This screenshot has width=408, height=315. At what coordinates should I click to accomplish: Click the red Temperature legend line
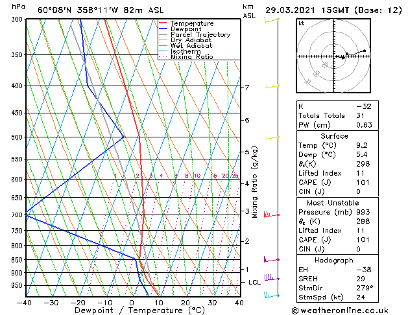coord(163,23)
